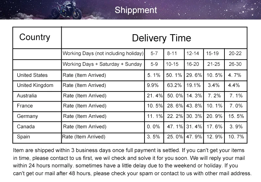261x182 pixels.
Task: Click the United Kingdom row label
Action: click(35, 85)
